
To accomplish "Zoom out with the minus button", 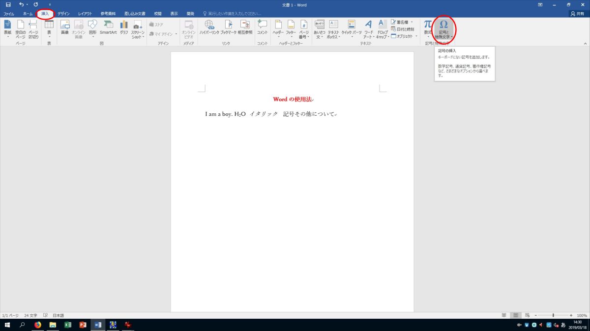I will coord(535,315).
